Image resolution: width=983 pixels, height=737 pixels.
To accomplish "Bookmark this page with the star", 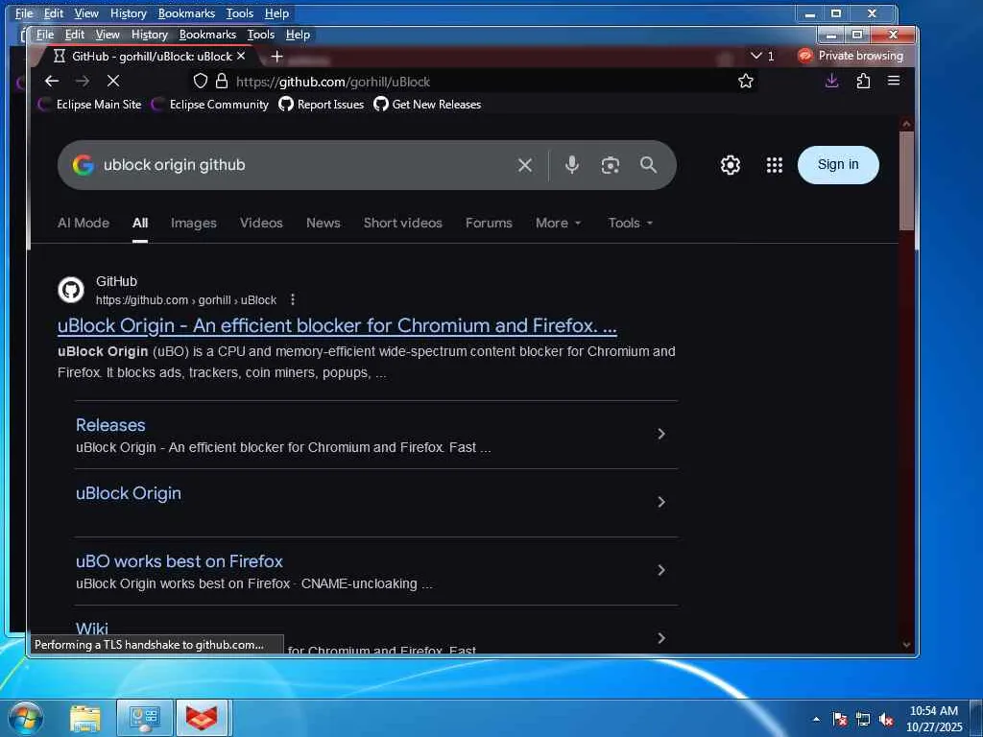I will click(x=745, y=81).
